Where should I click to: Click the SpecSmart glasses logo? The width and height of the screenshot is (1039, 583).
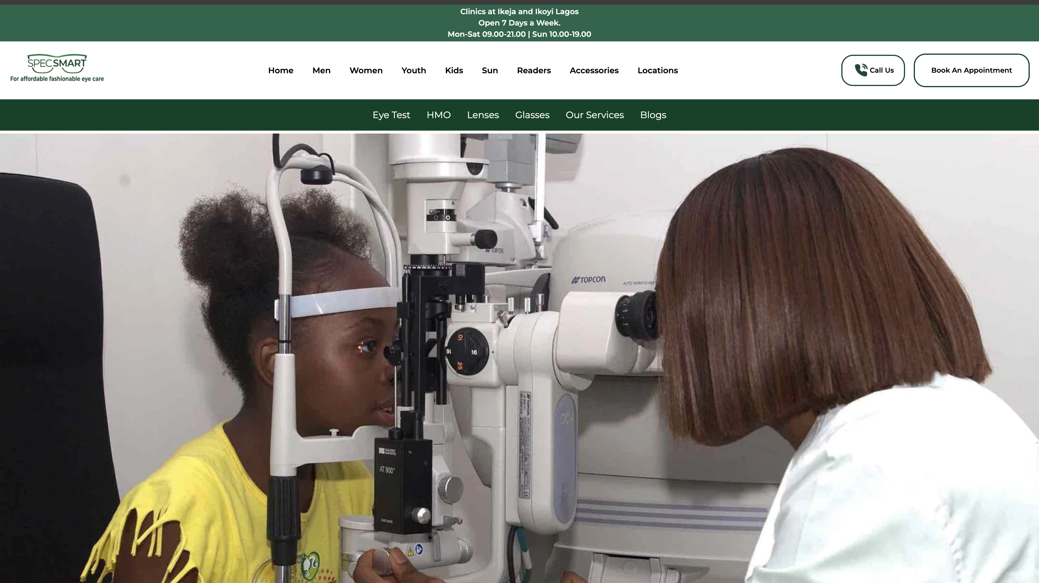point(57,64)
